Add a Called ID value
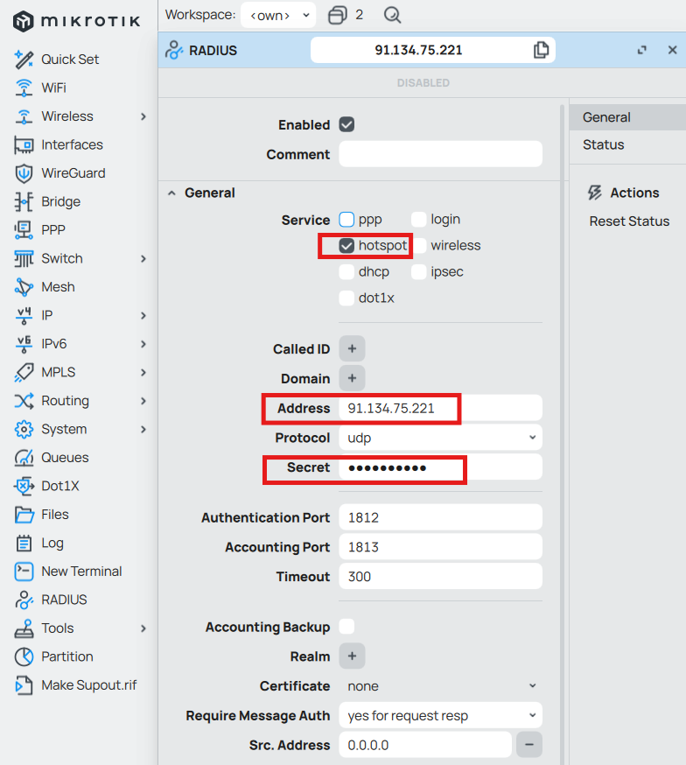686x765 pixels. (352, 349)
